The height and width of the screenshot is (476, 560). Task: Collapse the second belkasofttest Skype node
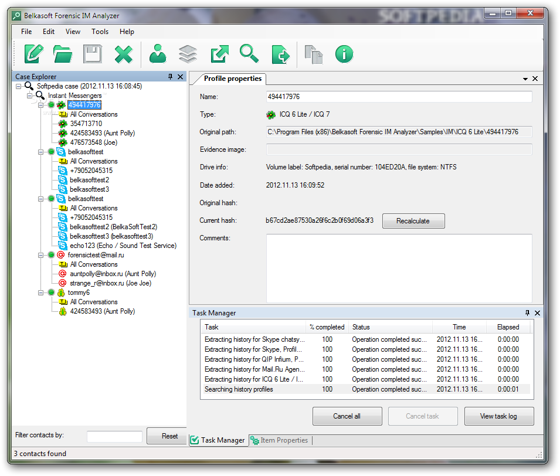[x=40, y=199]
